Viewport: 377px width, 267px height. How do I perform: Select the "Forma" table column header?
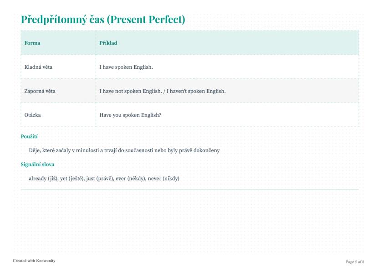pyautogui.click(x=32, y=43)
